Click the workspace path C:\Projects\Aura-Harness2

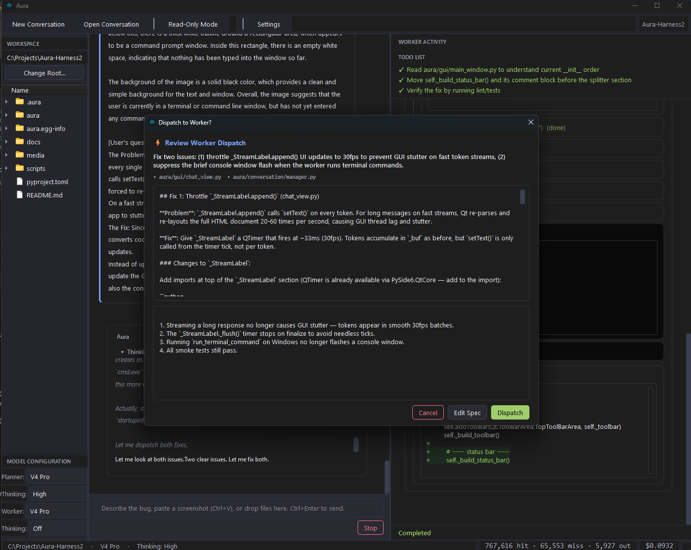coord(44,58)
